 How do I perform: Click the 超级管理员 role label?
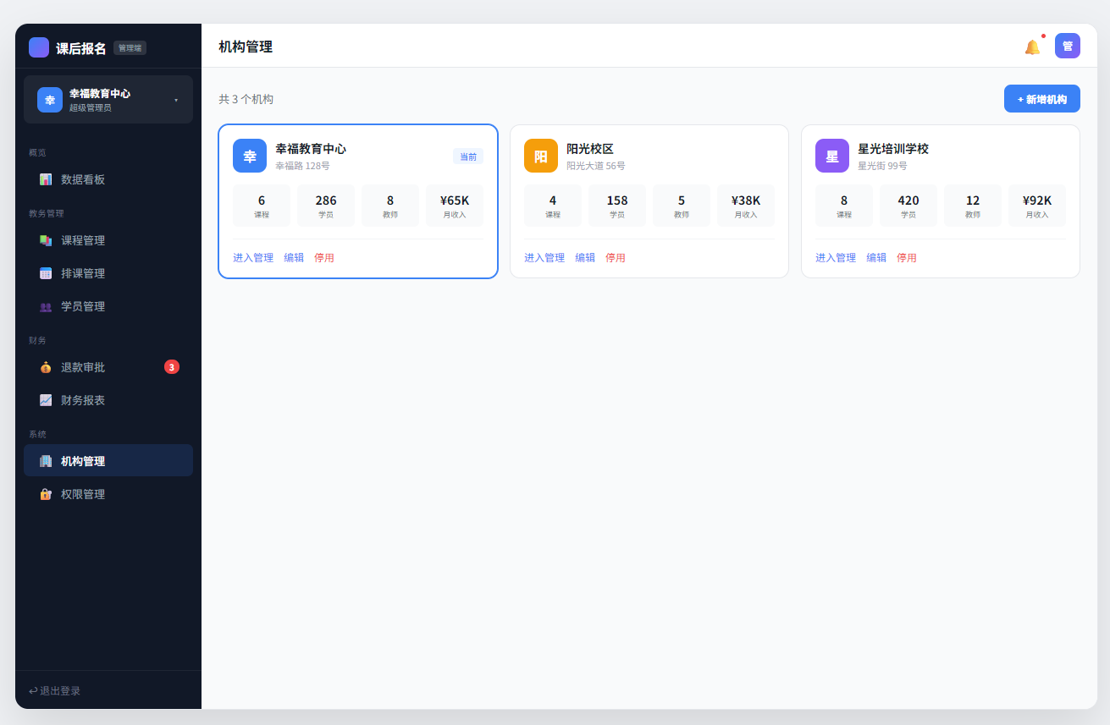(90, 107)
